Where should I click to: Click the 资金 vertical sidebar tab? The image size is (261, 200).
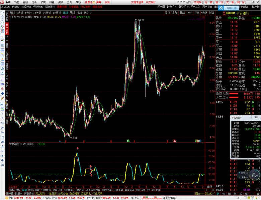(x=7, y=38)
